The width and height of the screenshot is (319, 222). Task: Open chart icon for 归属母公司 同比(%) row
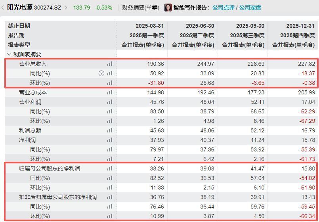point(110,178)
